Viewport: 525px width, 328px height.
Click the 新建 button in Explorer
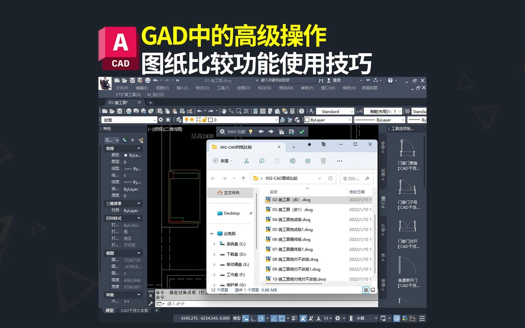(222, 161)
